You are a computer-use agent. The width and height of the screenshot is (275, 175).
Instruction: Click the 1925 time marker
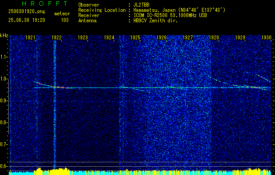point(136,37)
